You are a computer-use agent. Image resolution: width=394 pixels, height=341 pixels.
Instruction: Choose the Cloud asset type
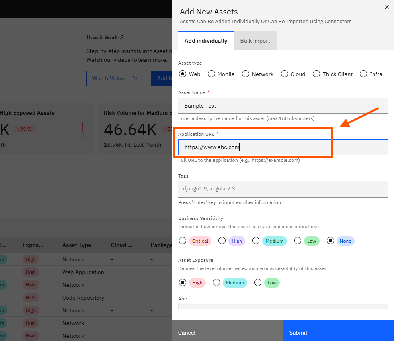point(285,74)
